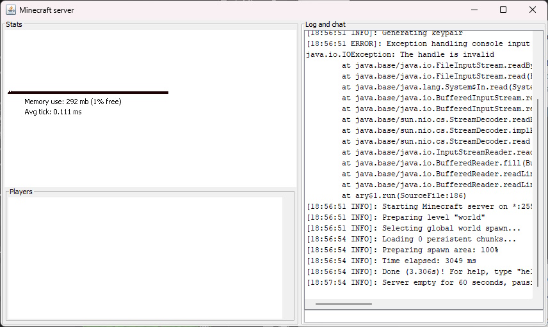Click the Java icon in the title bar
Screen dimensions: 548x327
(x=11, y=10)
